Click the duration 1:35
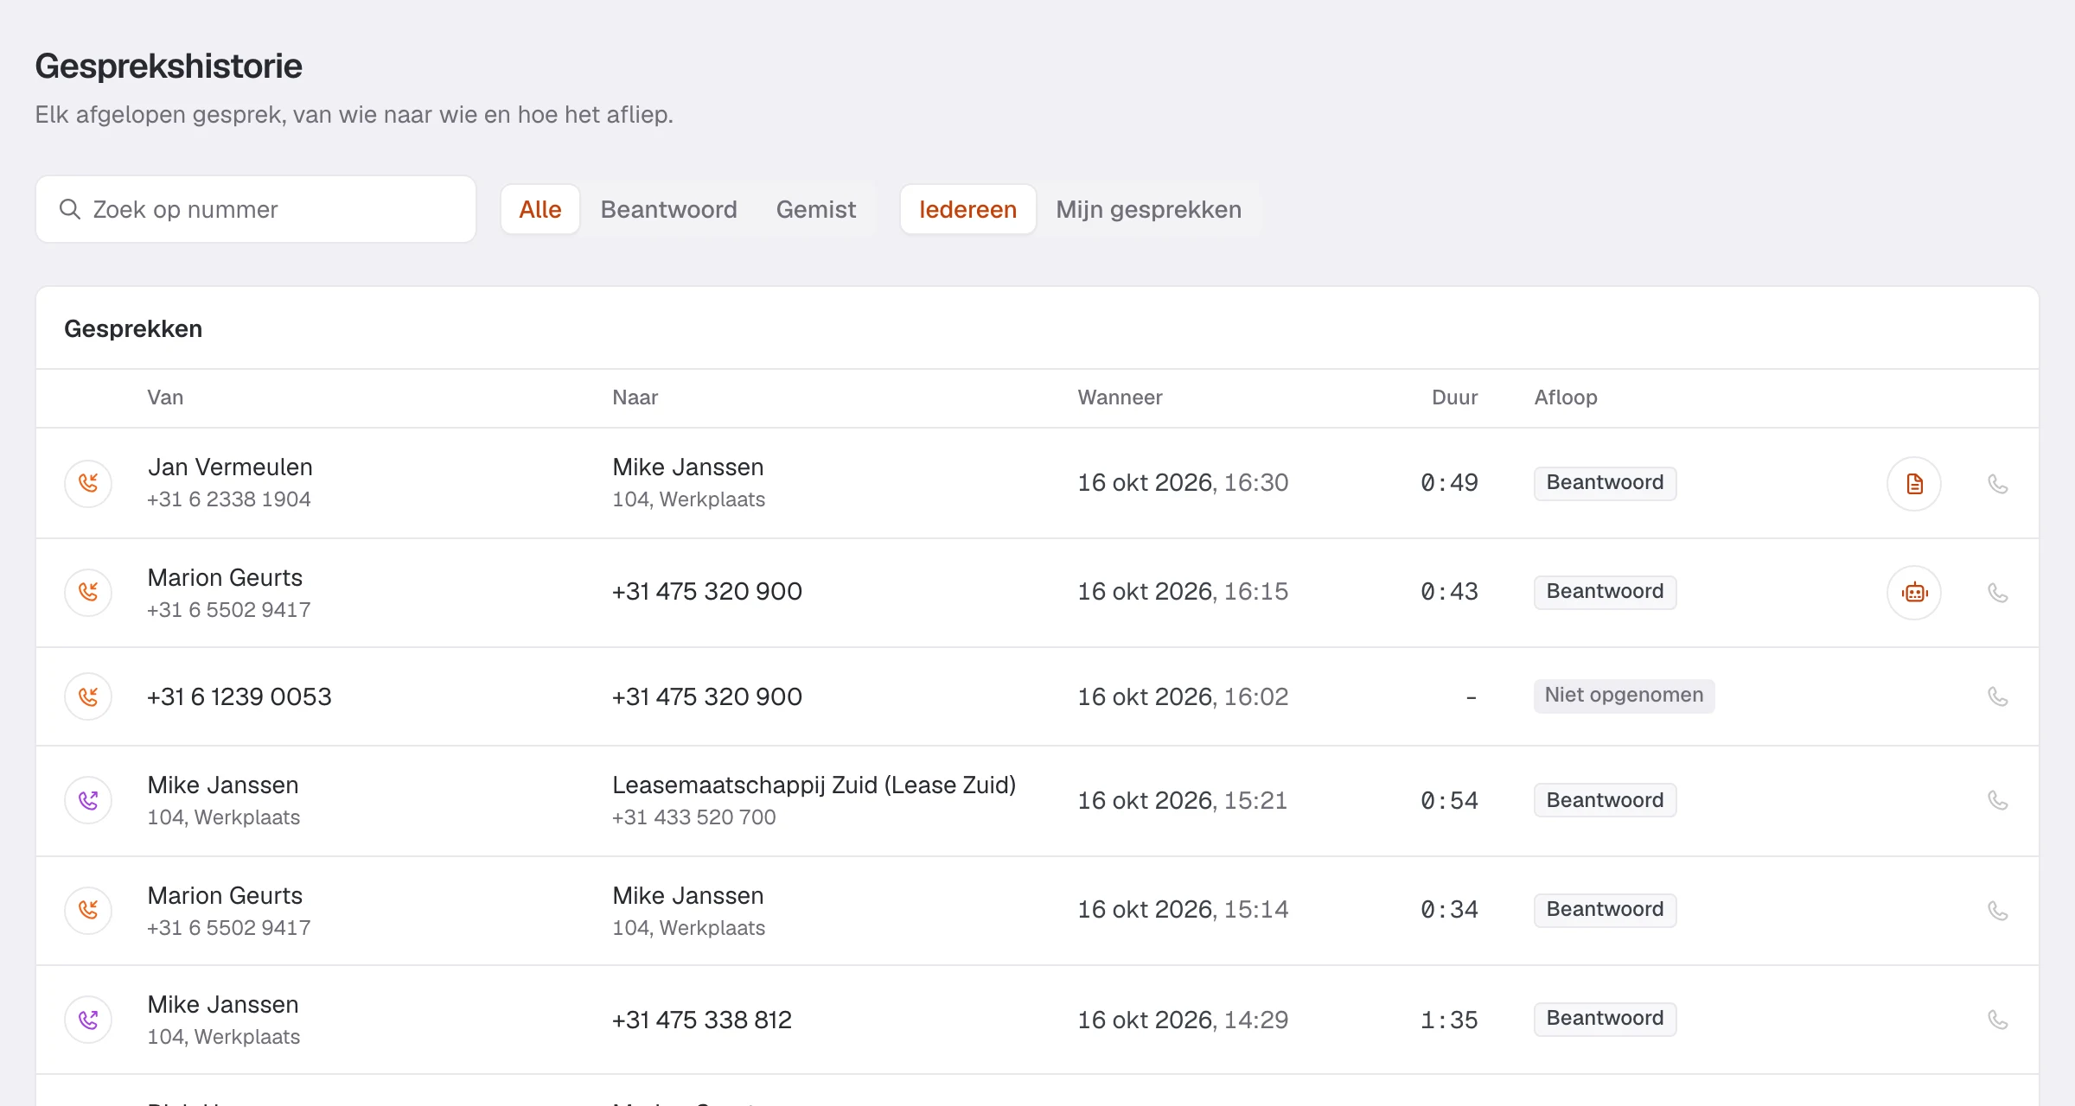Screen dimensions: 2075x1106 coord(1449,1020)
